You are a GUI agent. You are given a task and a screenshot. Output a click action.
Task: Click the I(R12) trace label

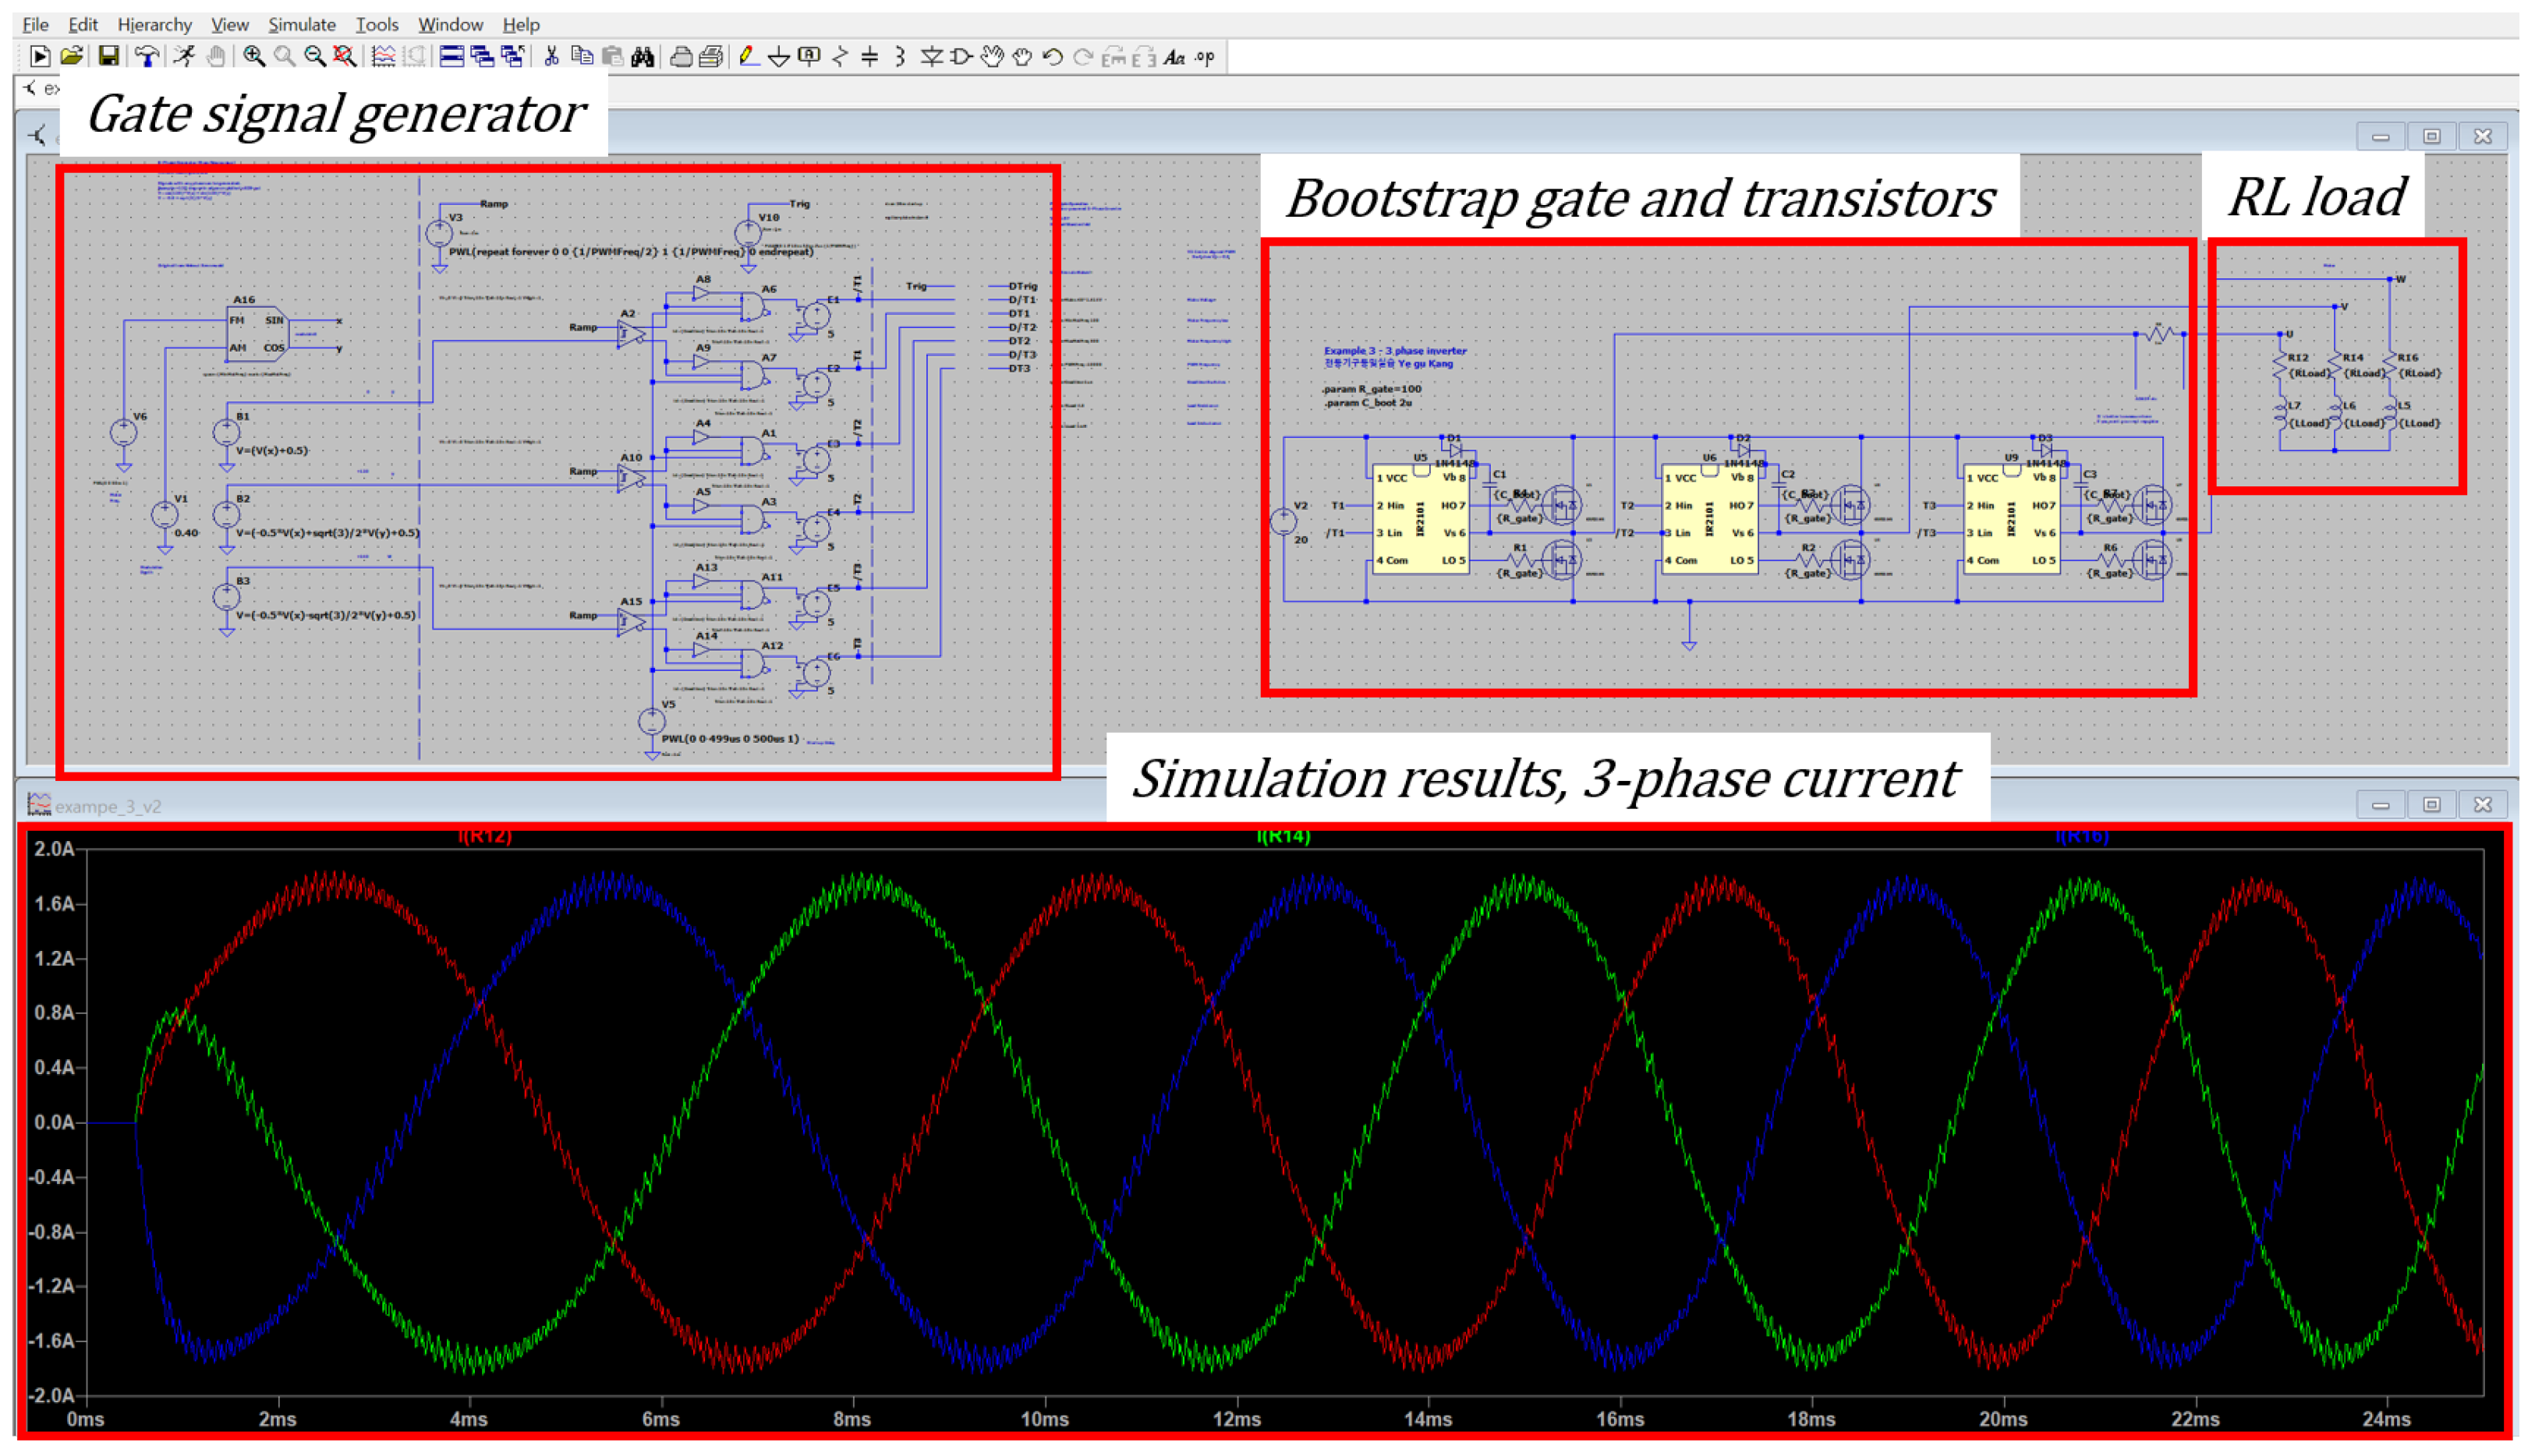pos(484,837)
